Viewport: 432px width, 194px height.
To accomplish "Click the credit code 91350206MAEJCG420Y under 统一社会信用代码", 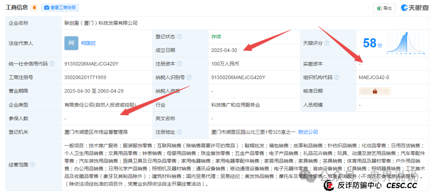I will coord(91,64).
